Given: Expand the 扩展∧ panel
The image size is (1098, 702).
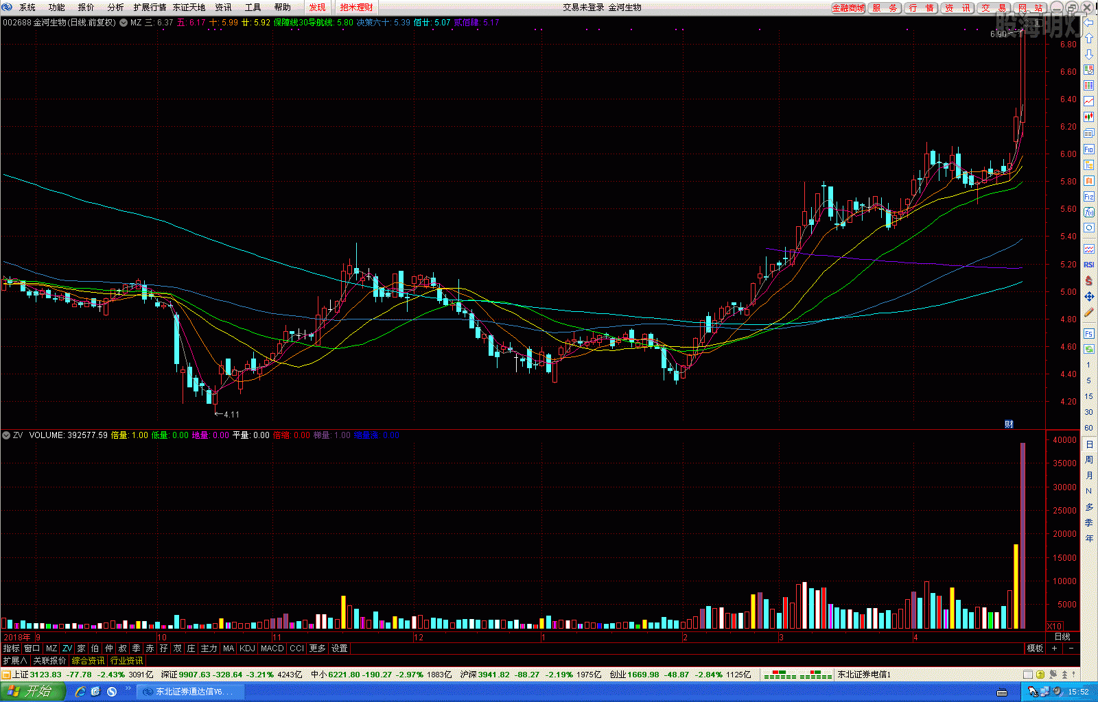Looking at the screenshot, I should pos(15,660).
